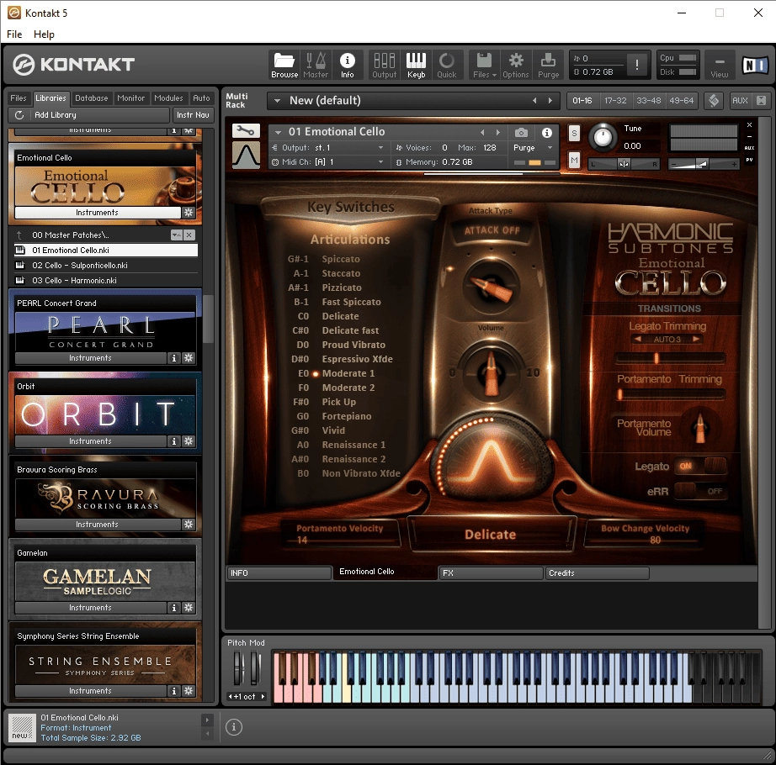The width and height of the screenshot is (776, 765).
Task: Open the FX instrument tab
Action: [x=491, y=572]
